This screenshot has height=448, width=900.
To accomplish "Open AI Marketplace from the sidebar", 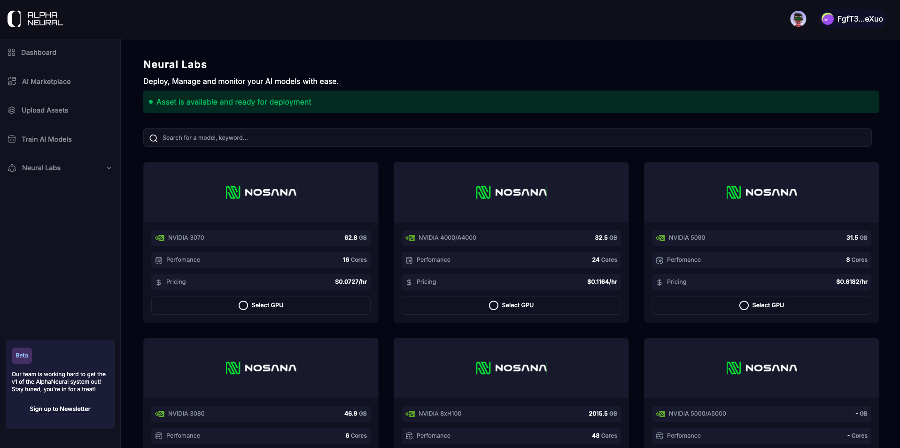I will click(46, 82).
